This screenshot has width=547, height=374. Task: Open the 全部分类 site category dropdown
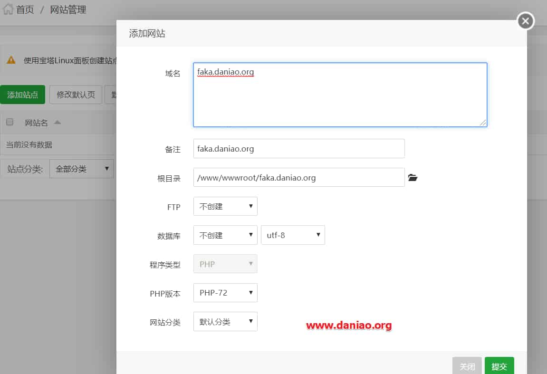pos(81,169)
